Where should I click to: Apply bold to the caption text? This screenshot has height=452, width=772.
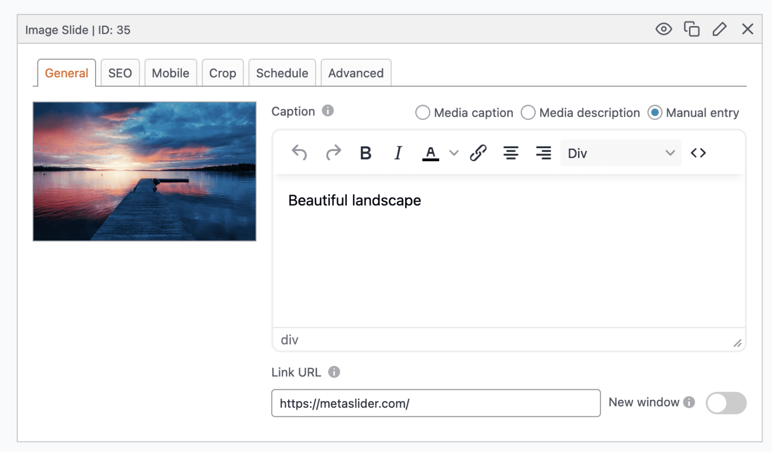pyautogui.click(x=365, y=153)
